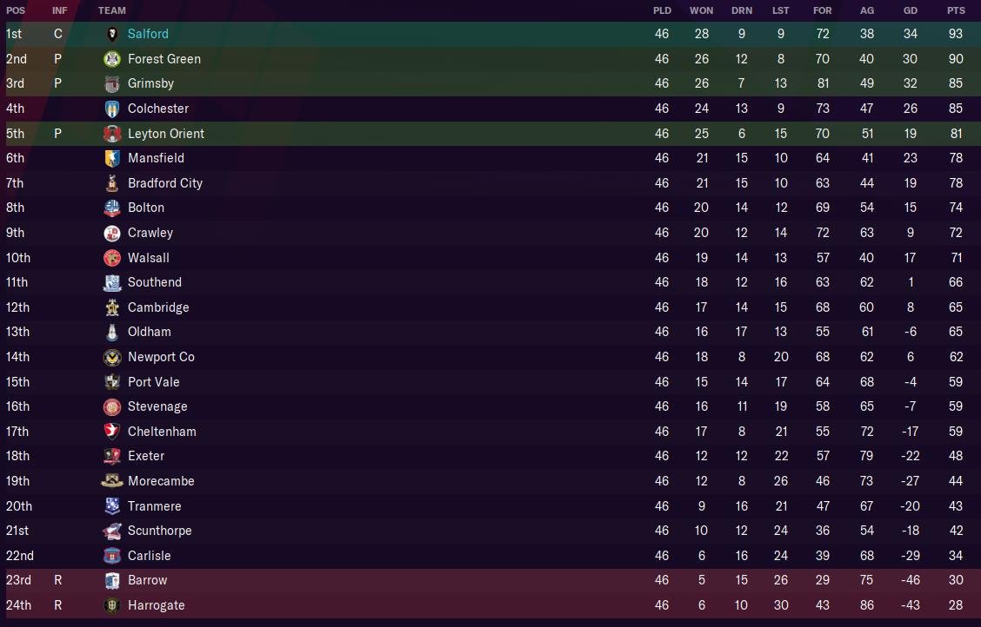This screenshot has height=627, width=981.
Task: Click the Salford club badge icon
Action: click(x=112, y=34)
